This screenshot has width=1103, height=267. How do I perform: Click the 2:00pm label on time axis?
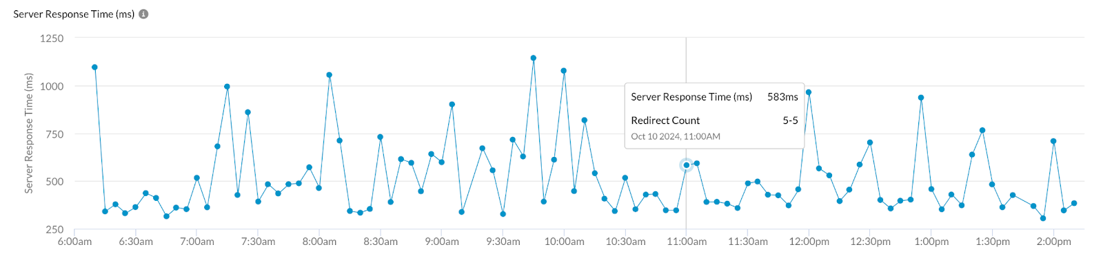1053,242
